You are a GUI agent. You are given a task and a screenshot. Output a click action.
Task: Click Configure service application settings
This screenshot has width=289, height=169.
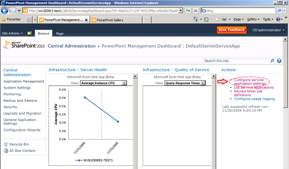point(250,82)
